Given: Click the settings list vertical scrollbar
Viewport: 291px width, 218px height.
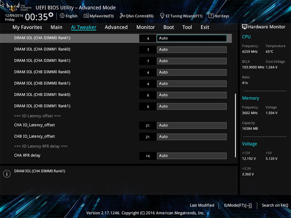Looking at the screenshot, I should pos(236,126).
